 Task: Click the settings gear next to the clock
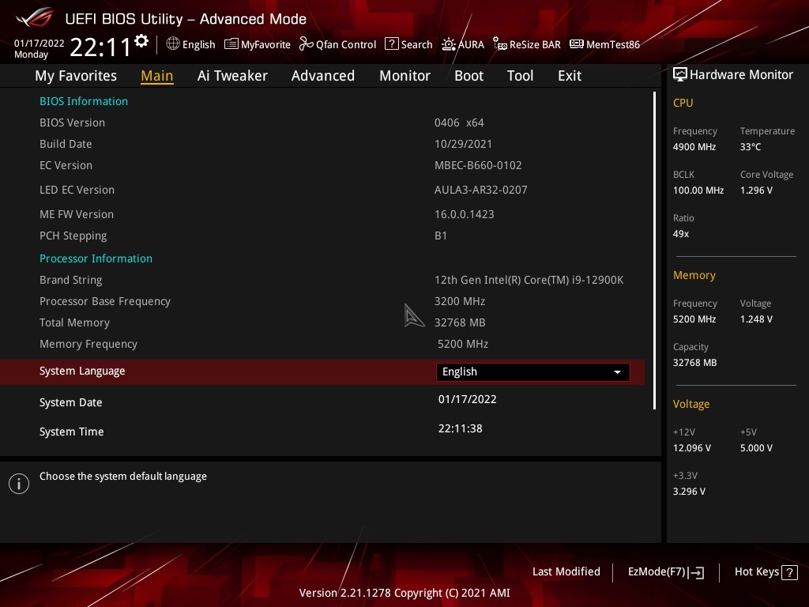pyautogui.click(x=141, y=41)
